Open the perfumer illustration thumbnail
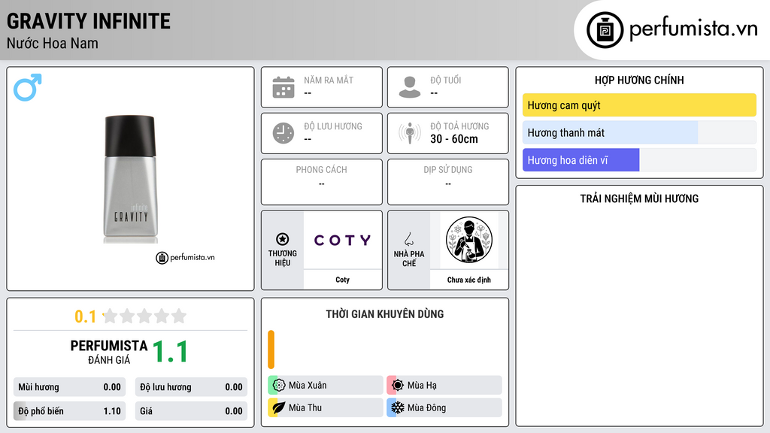 click(x=469, y=240)
